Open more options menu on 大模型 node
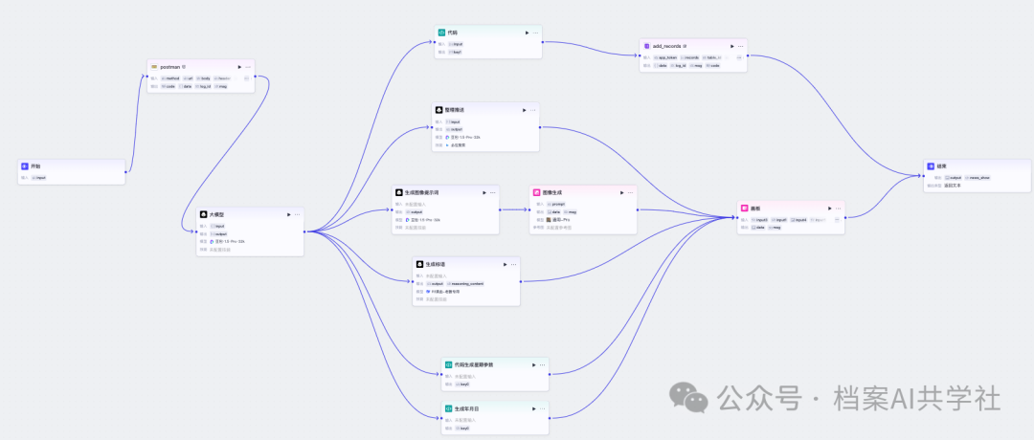Screen dimensions: 1034x440 [x=298, y=214]
